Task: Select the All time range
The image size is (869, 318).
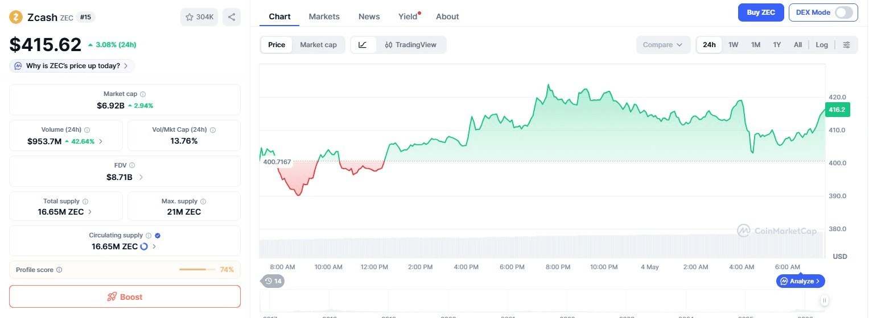Action: click(798, 45)
